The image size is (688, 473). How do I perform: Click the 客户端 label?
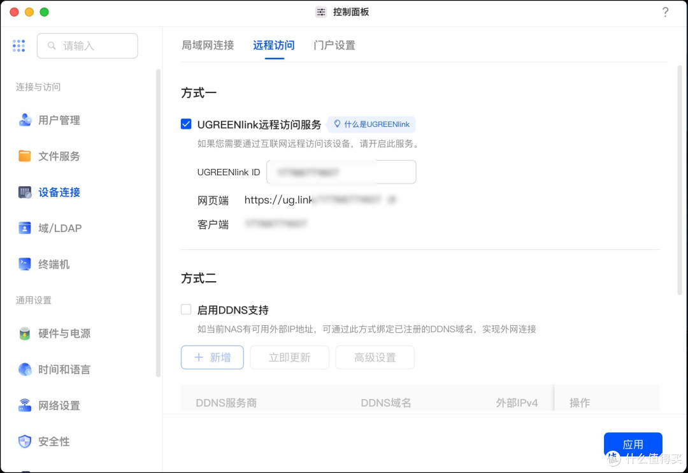tap(213, 224)
